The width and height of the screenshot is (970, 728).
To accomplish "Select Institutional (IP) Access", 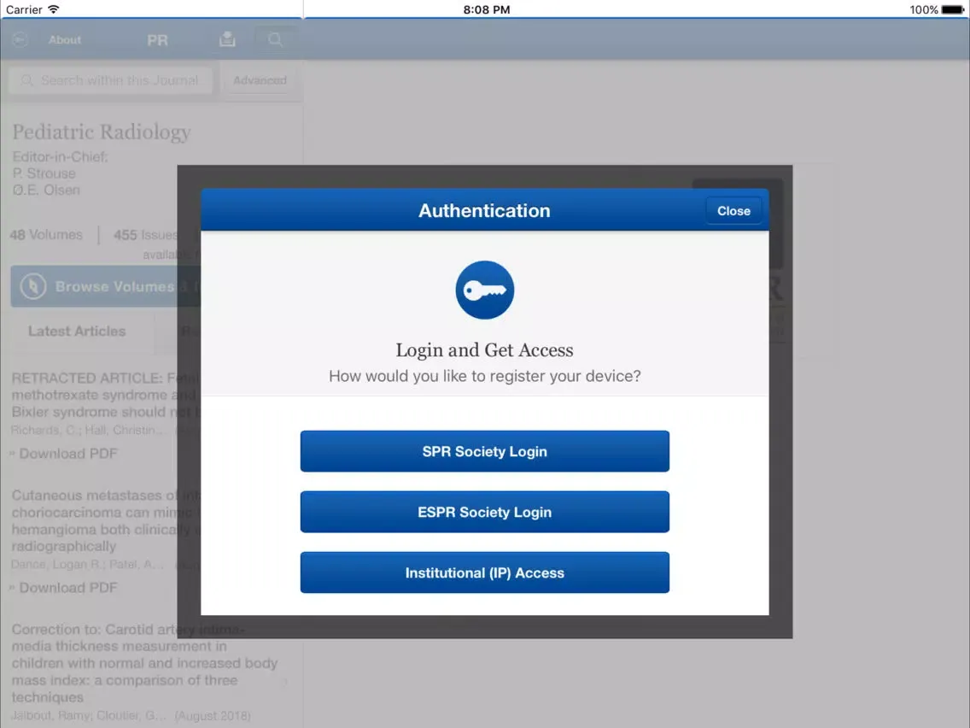I will tap(484, 572).
